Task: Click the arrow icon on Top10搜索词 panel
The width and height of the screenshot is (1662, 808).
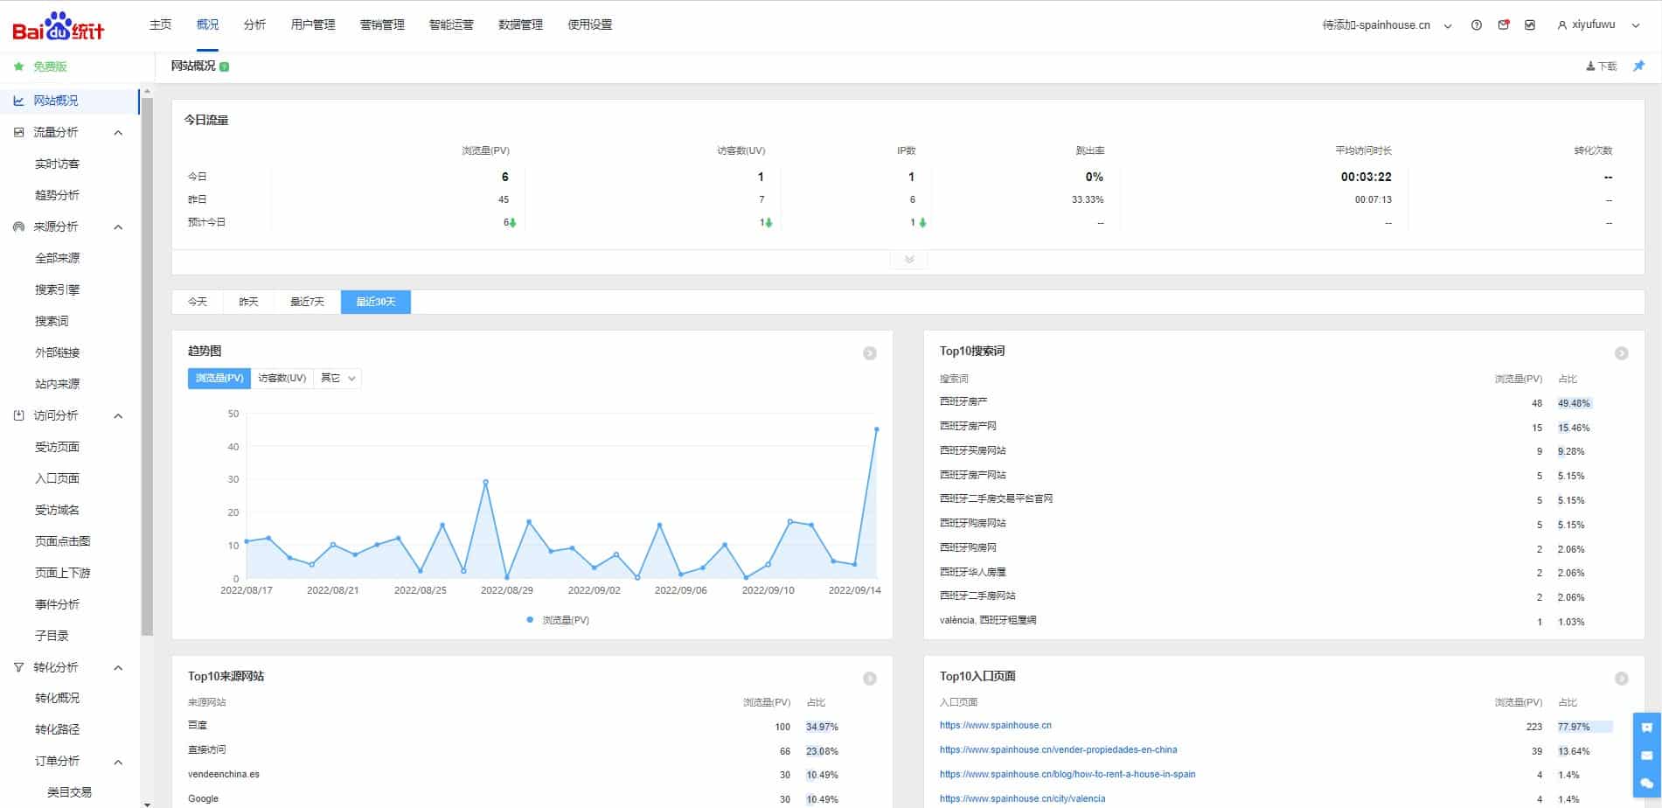Action: pyautogui.click(x=1621, y=353)
